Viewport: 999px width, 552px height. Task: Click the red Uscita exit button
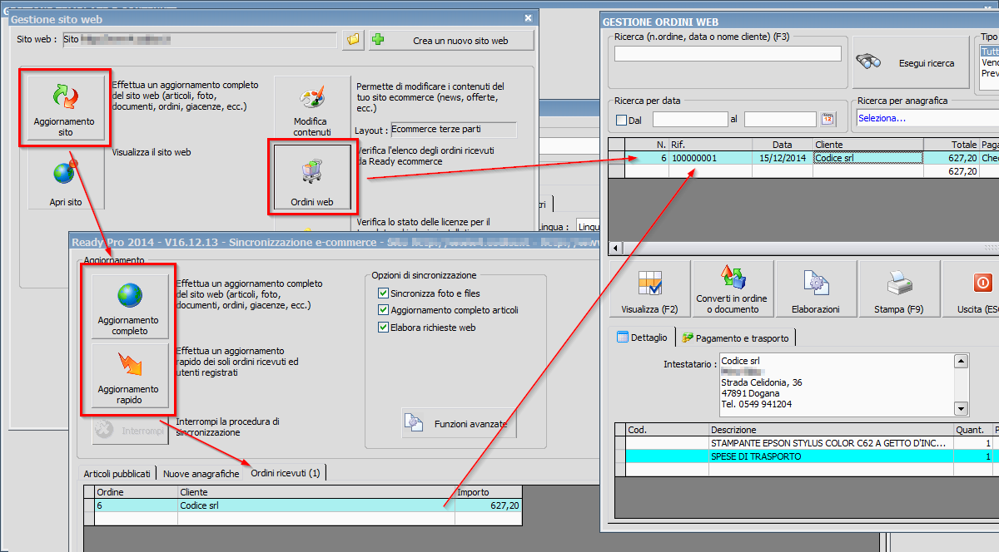[971, 289]
